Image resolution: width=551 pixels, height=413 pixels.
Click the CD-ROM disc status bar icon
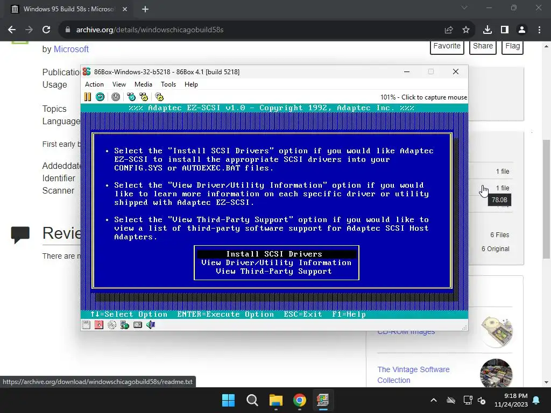tap(112, 325)
